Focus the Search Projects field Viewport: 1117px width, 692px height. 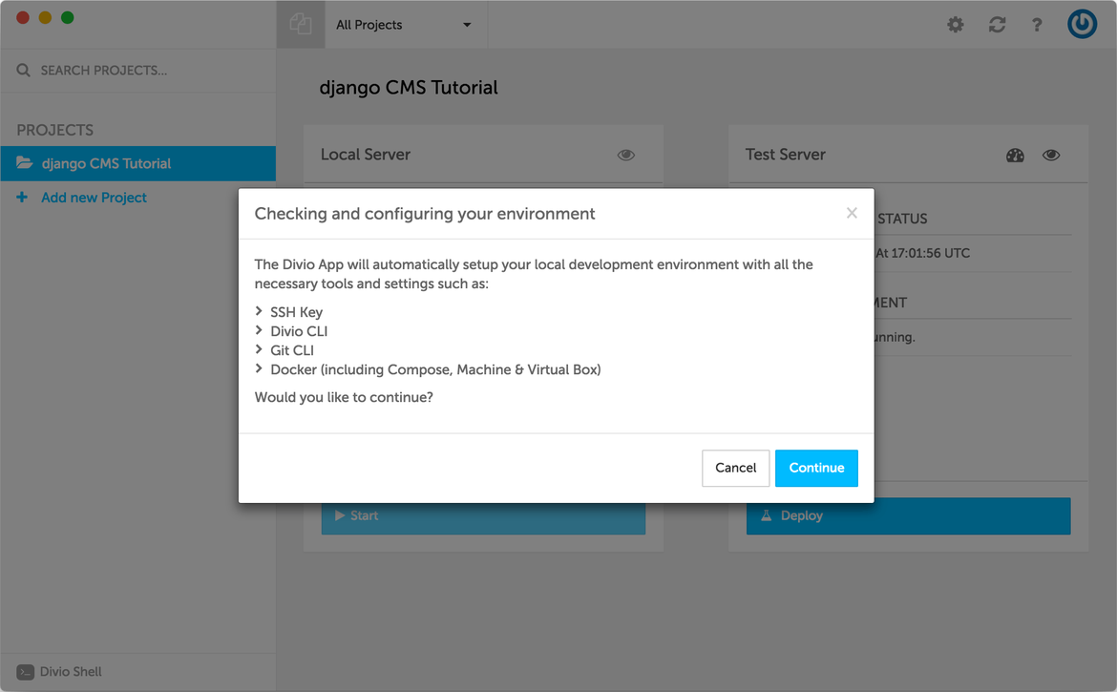coord(138,71)
